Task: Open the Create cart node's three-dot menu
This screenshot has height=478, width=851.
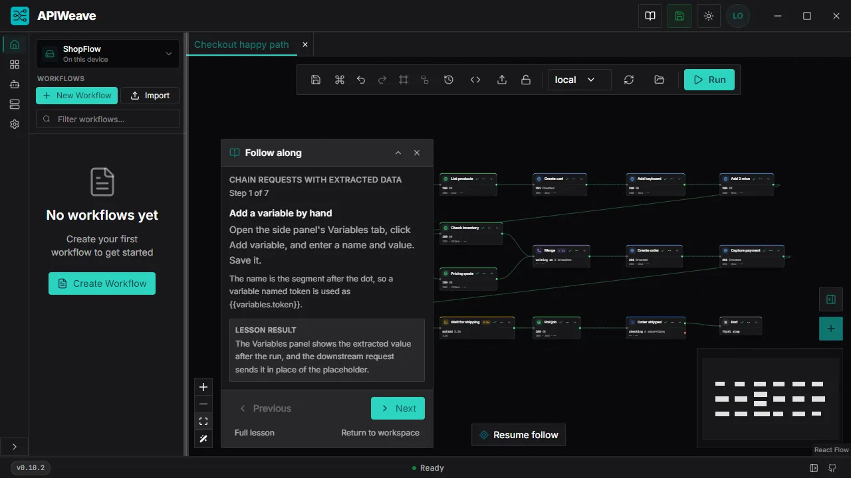Action: (x=575, y=179)
